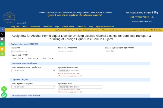Focus the Applicant Name input field
The image size is (163, 108).
(x=33, y=51)
